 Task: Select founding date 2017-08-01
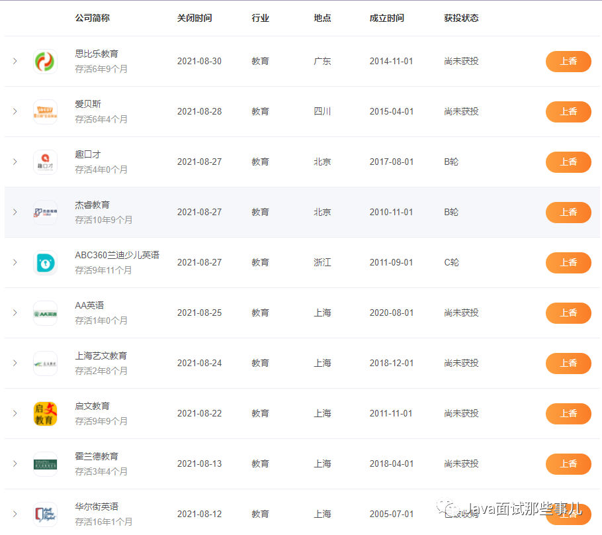pos(392,162)
